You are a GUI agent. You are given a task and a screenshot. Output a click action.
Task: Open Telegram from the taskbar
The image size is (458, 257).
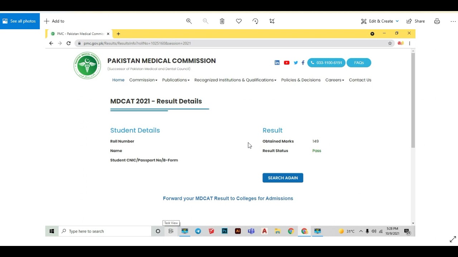tap(198, 231)
